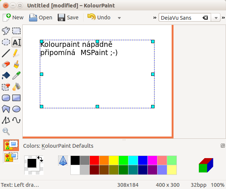
Task: Pick the cyan palette color
Action: pyautogui.click(x=133, y=160)
